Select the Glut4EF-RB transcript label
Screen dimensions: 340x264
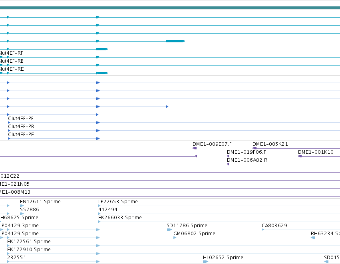[x=12, y=61]
